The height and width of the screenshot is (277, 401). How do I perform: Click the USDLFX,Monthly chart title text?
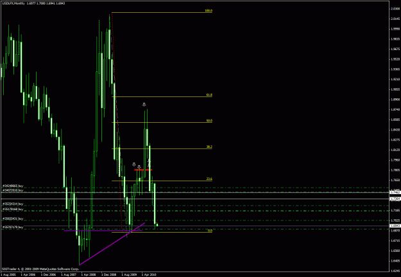tap(12, 3)
